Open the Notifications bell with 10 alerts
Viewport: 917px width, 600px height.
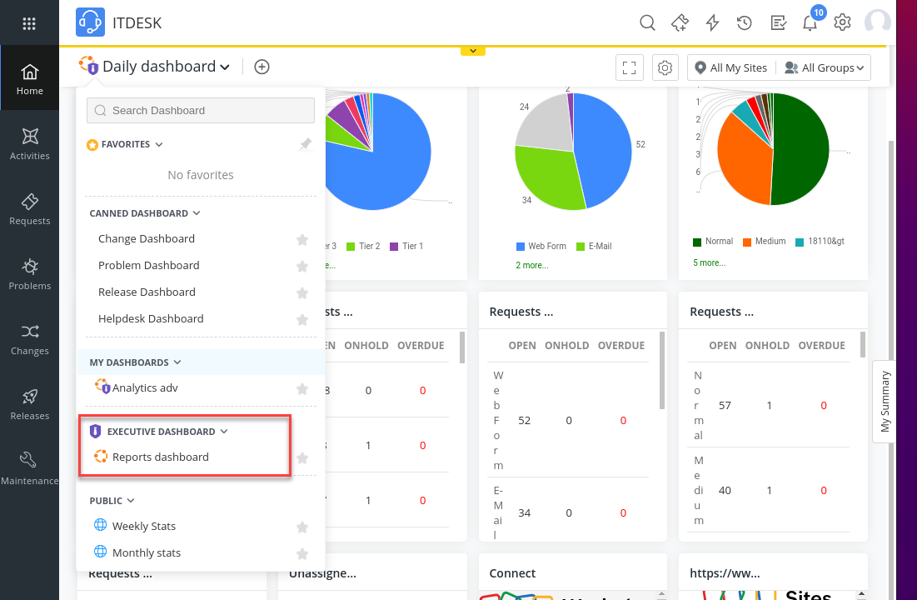[x=809, y=22]
